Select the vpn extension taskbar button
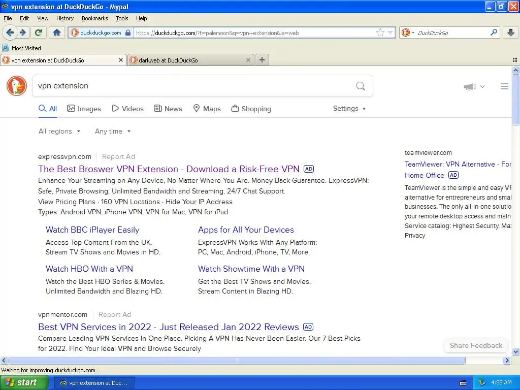 point(94,383)
